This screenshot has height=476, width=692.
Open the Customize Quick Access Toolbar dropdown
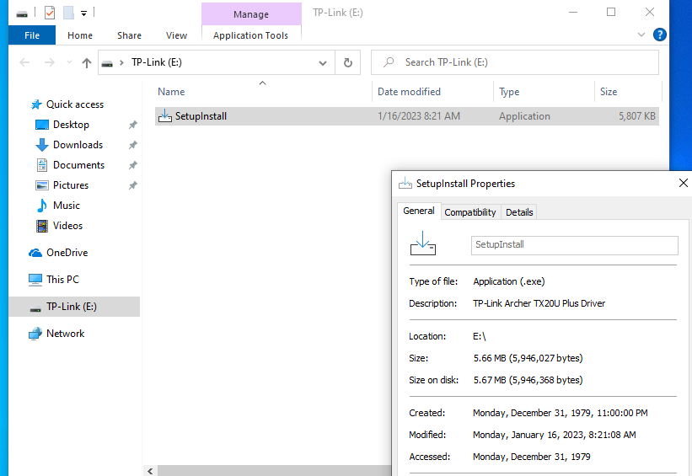tap(83, 13)
